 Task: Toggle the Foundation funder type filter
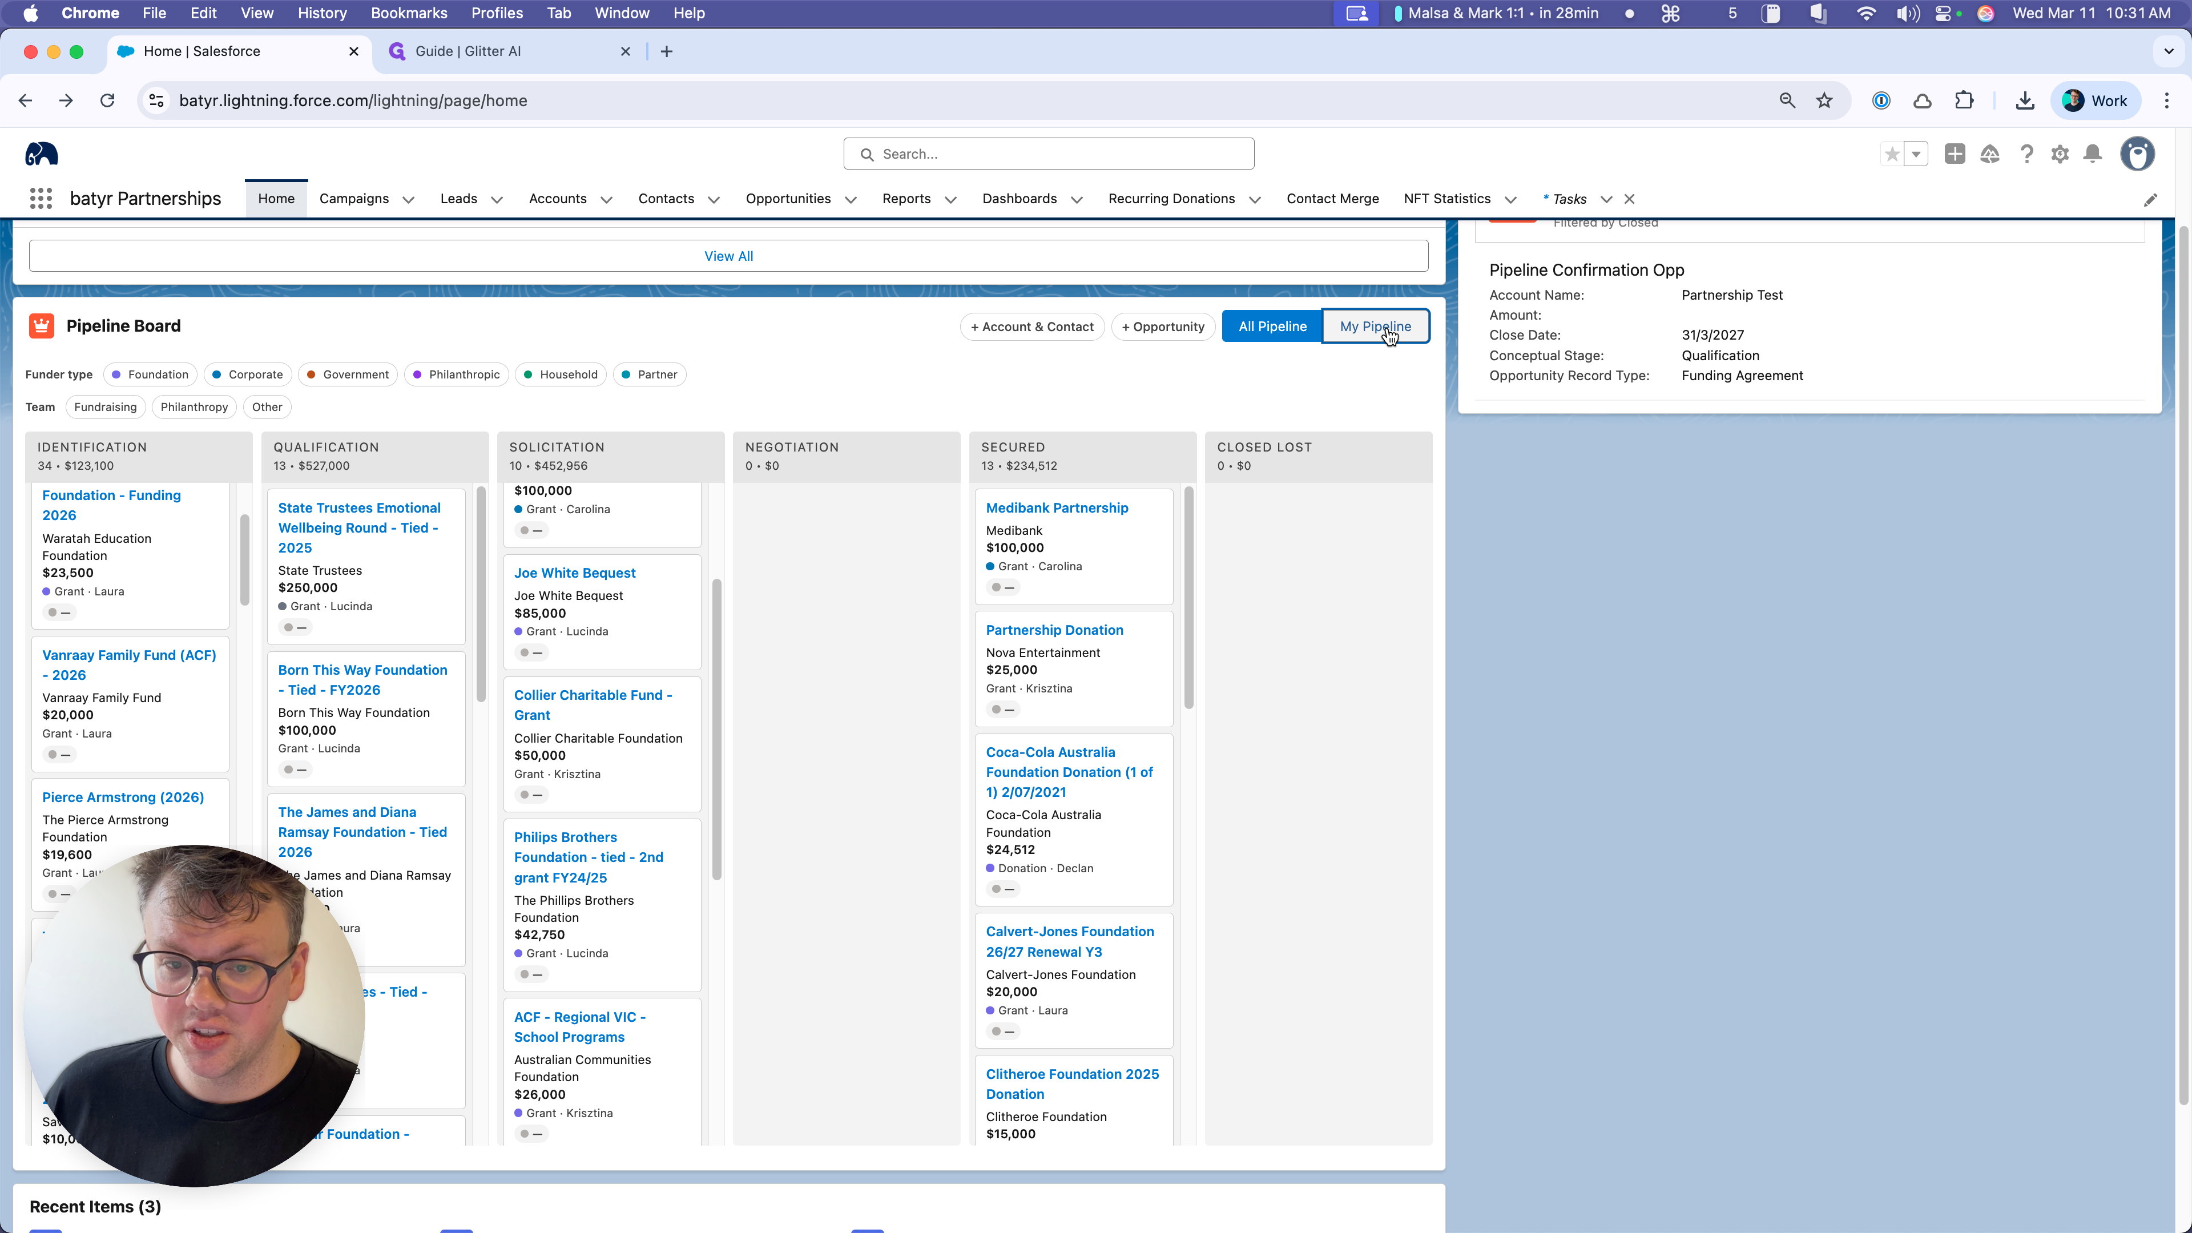[x=150, y=374]
